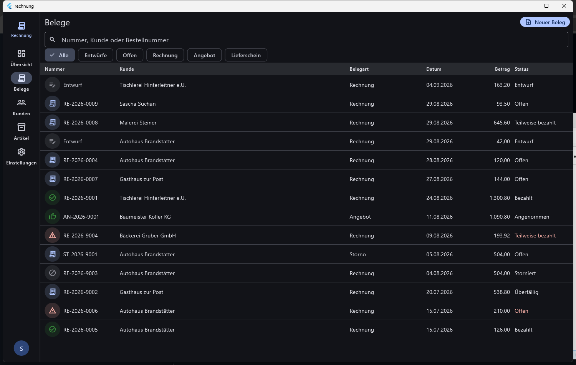Enable the Offen filter chip
The height and width of the screenshot is (365, 576).
130,55
